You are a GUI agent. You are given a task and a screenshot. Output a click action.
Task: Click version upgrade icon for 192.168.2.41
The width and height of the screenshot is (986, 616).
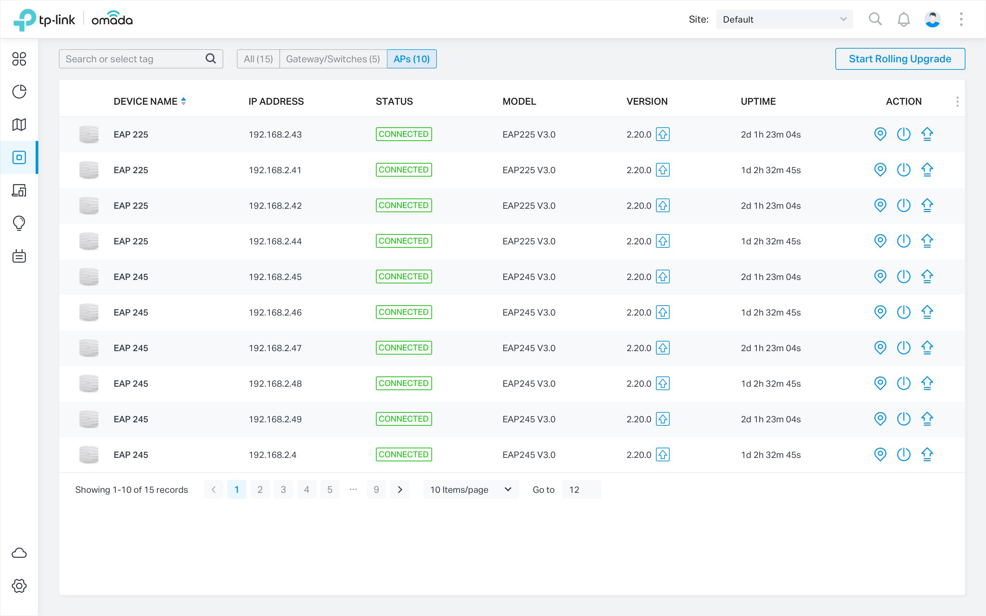pyautogui.click(x=663, y=170)
